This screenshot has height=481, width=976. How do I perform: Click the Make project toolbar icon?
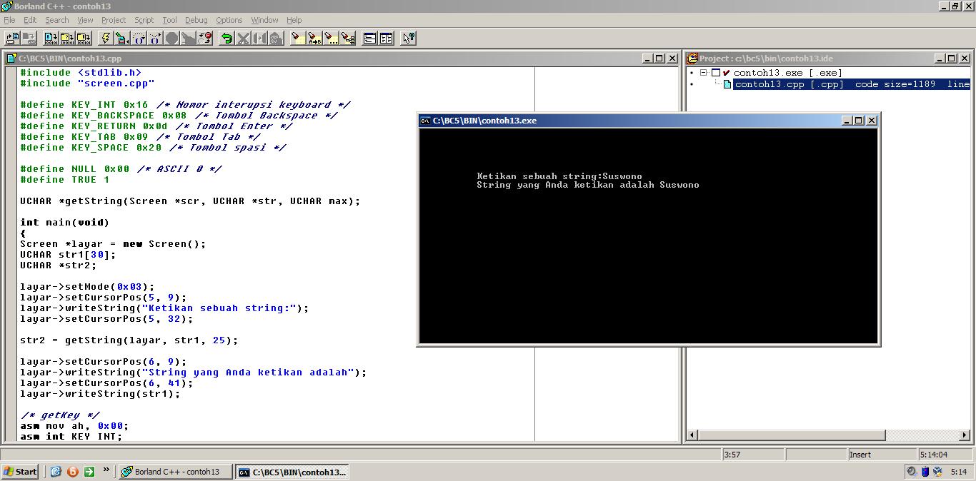tap(67, 38)
